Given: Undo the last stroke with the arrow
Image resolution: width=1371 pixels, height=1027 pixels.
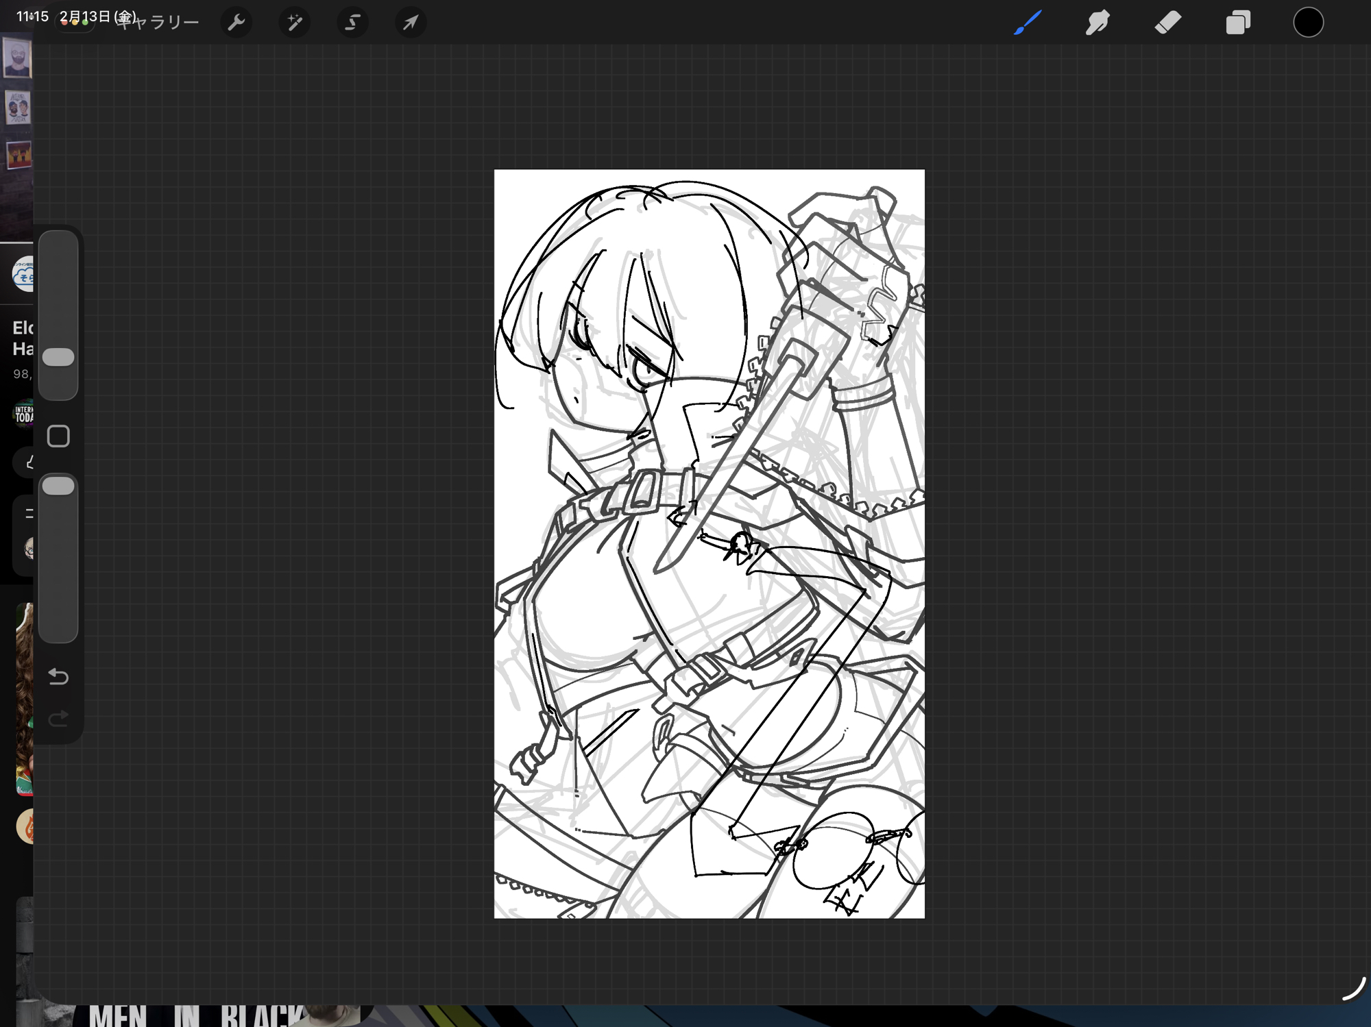Looking at the screenshot, I should (x=58, y=677).
